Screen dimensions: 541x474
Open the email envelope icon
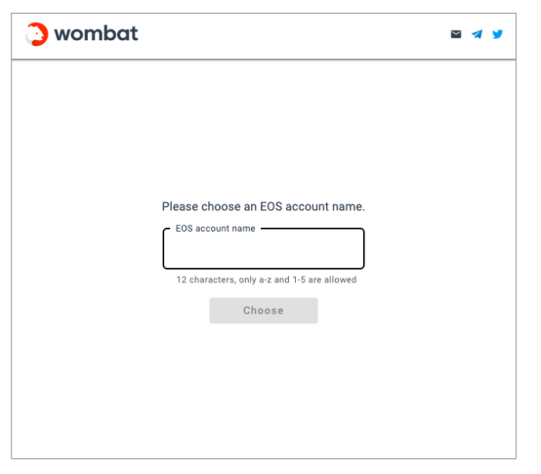click(x=456, y=34)
